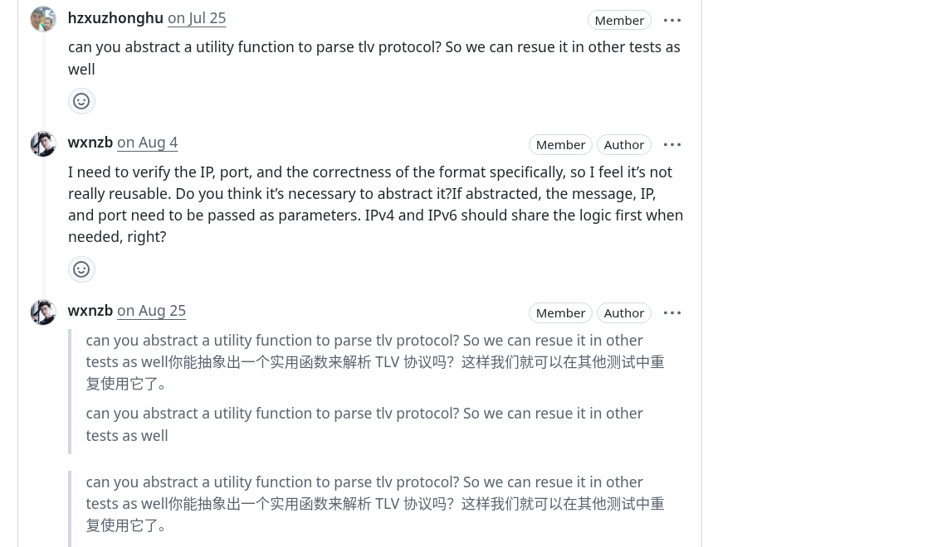Open hzxuzhonghu's avatar profile picture
Image resolution: width=952 pixels, height=547 pixels.
coord(43,19)
